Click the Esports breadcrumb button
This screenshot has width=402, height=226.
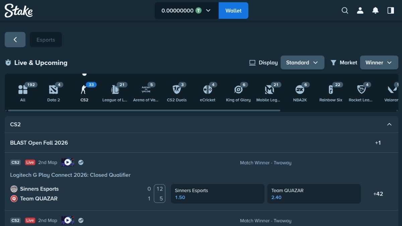46,40
